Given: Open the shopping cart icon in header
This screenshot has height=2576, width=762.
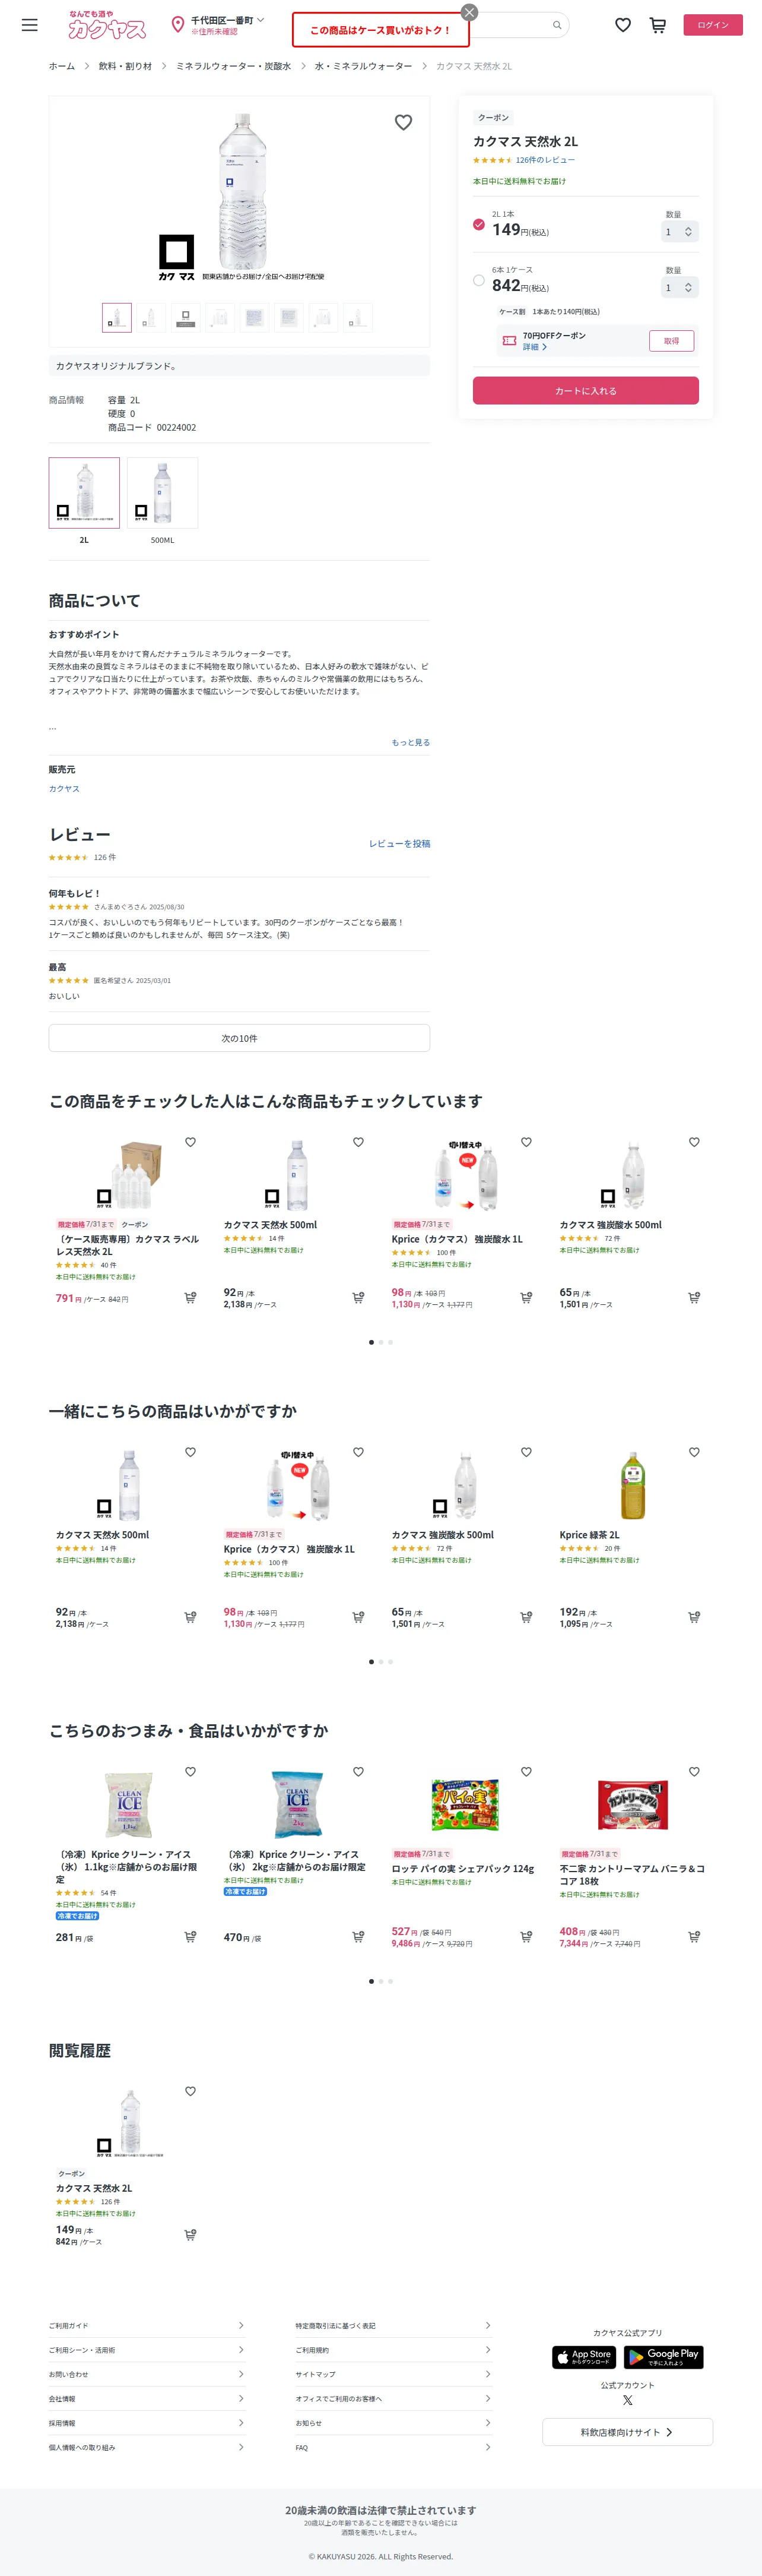Looking at the screenshot, I should click(x=657, y=25).
